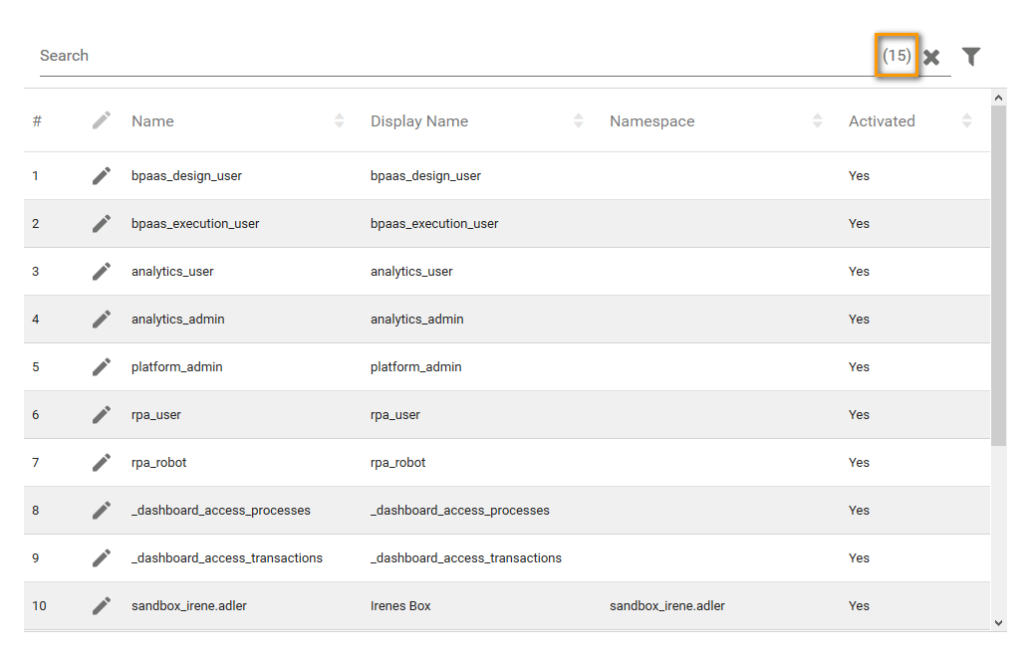Sort by the Namespace column arrows
The height and width of the screenshot is (656, 1031).
coord(818,121)
